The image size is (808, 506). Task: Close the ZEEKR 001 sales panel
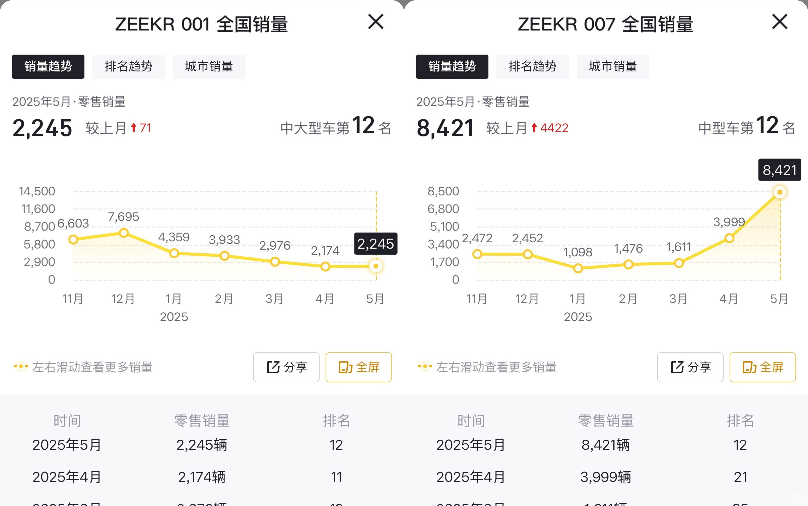(x=376, y=22)
